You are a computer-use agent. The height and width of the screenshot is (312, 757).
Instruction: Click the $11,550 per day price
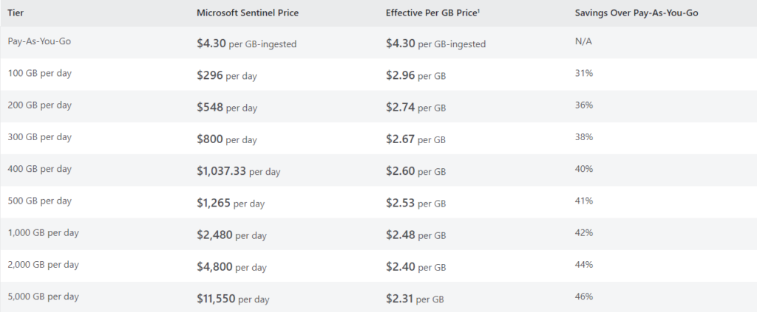click(x=233, y=299)
